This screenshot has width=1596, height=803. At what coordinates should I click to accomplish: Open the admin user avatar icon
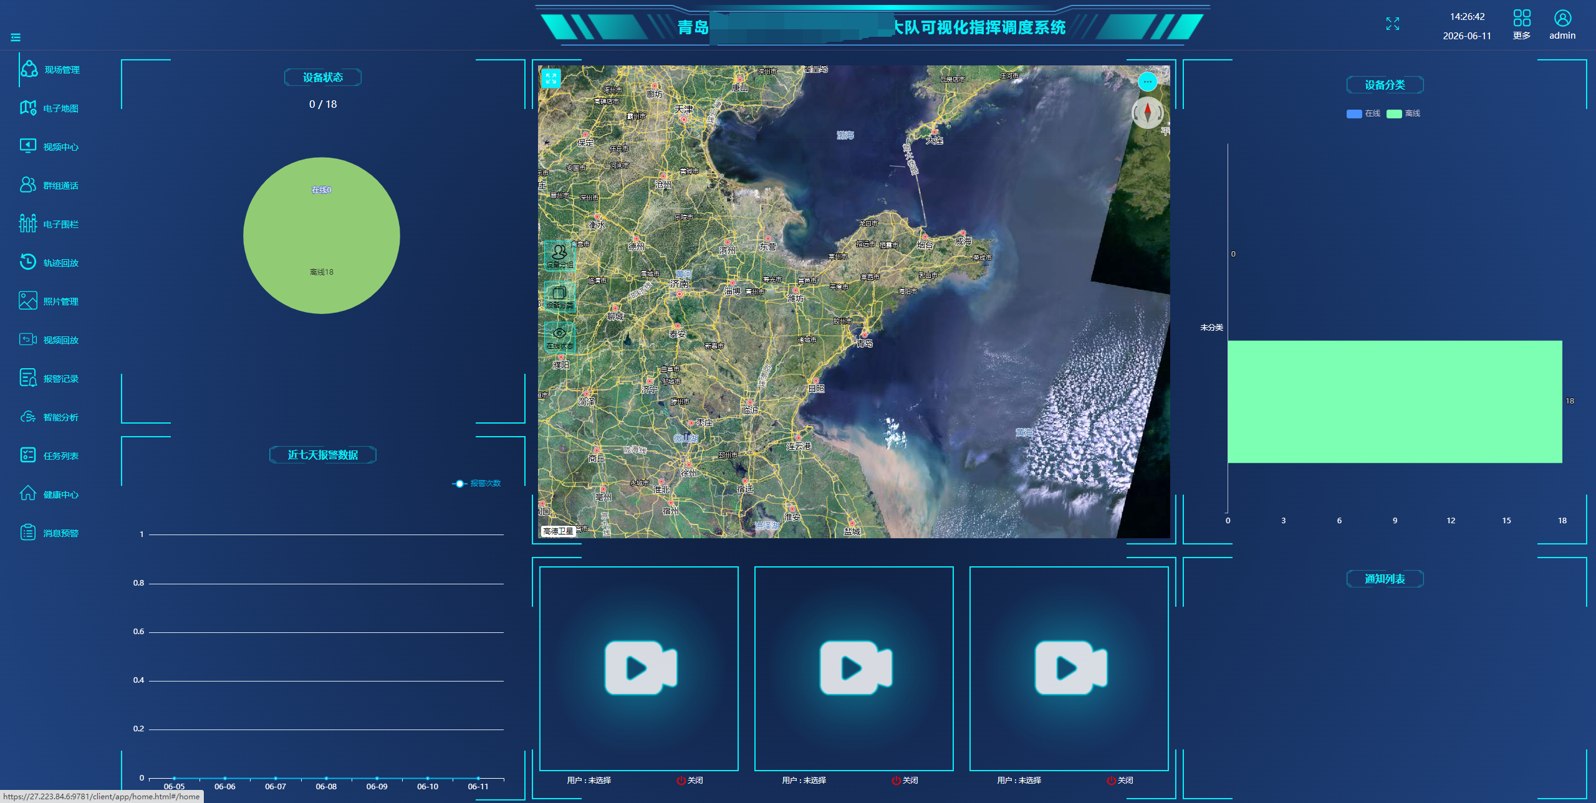coord(1562,18)
